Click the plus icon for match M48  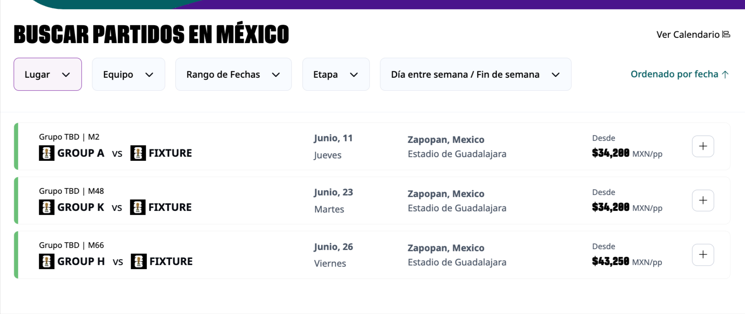coord(703,200)
